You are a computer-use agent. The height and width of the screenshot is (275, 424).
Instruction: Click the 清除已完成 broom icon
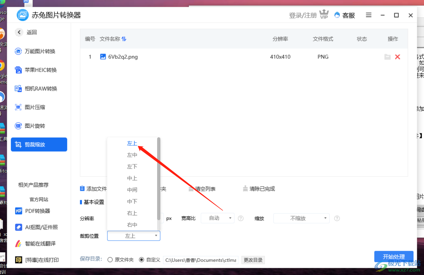click(245, 188)
